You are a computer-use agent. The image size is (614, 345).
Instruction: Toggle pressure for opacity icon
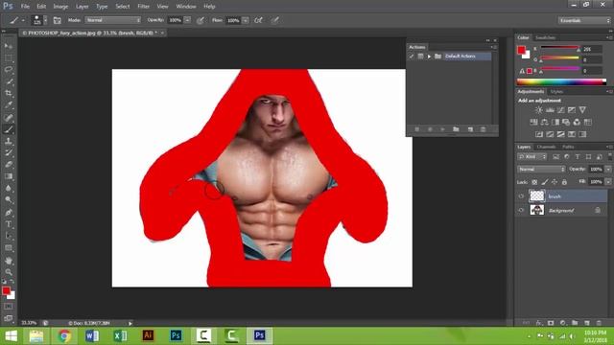click(201, 20)
